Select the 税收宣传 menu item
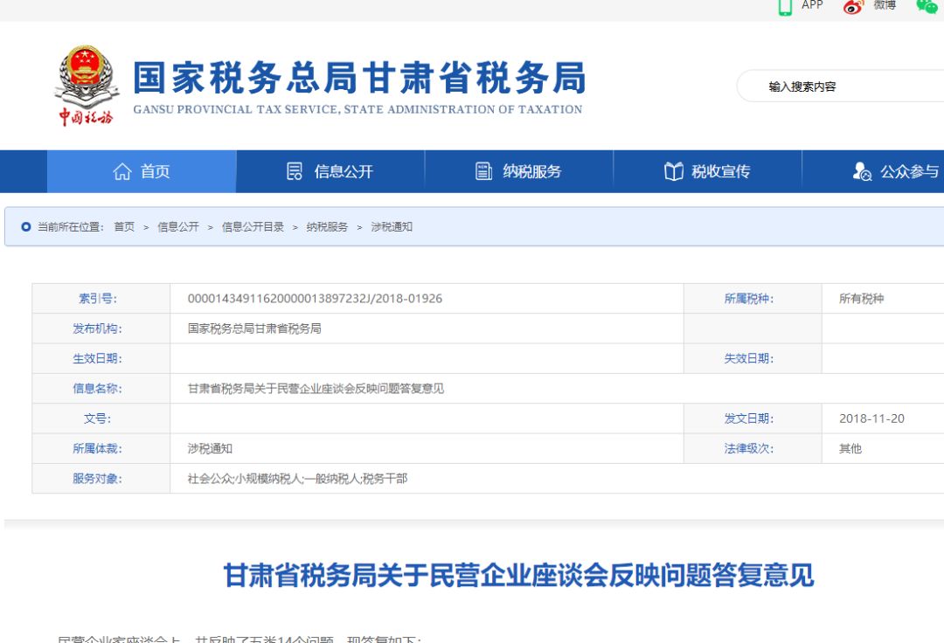 [720, 172]
